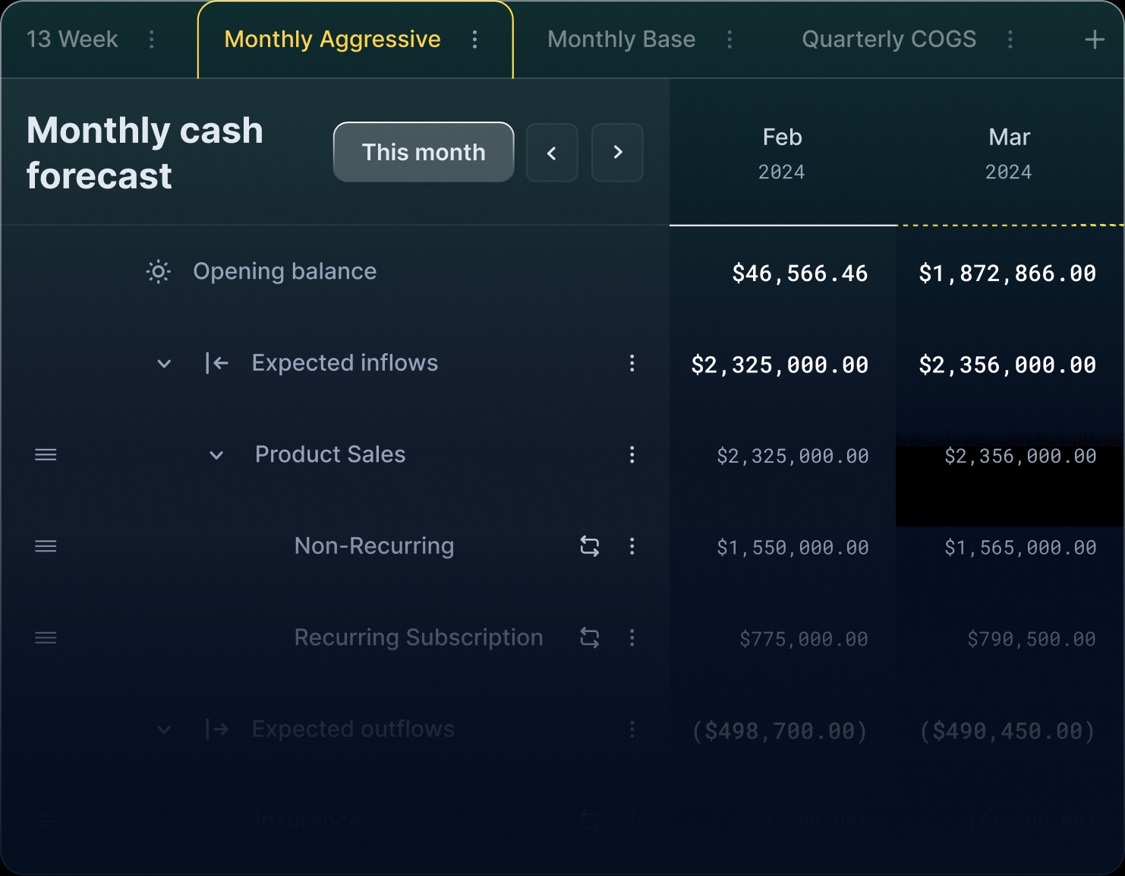Screen dimensions: 1125x876
Task: Collapse the Expected inflows section
Action: (164, 364)
